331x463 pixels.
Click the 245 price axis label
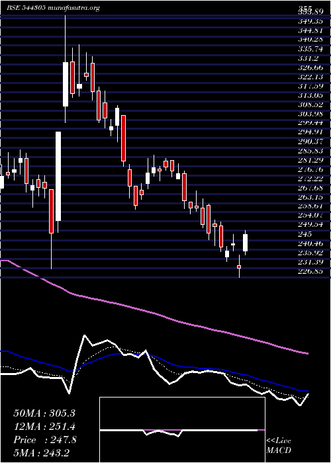click(x=305, y=234)
